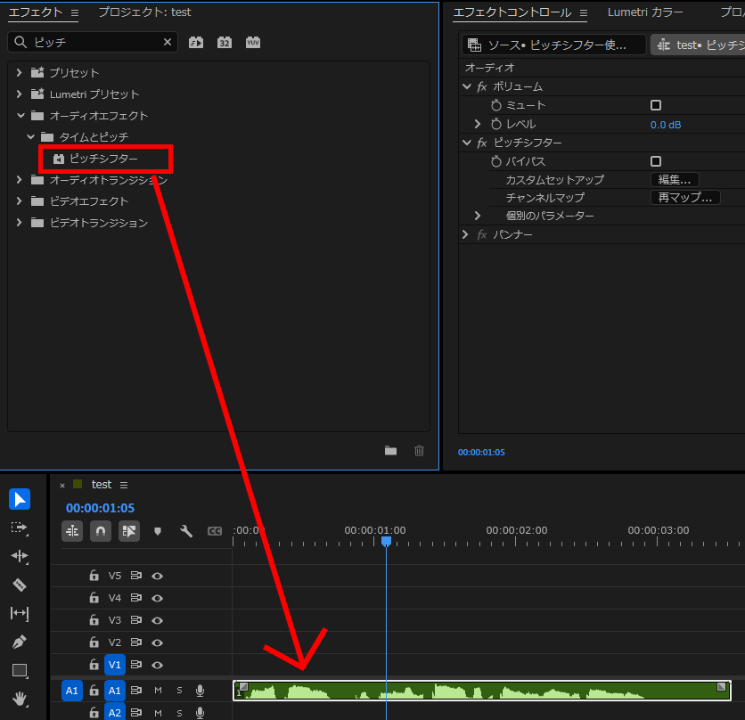
Task: Enable the Bypass checkbox for Pitch Shifter
Action: [656, 161]
